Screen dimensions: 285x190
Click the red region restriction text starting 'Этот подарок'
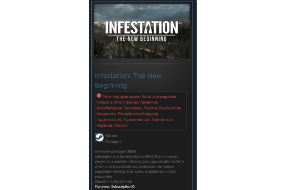[139, 111]
